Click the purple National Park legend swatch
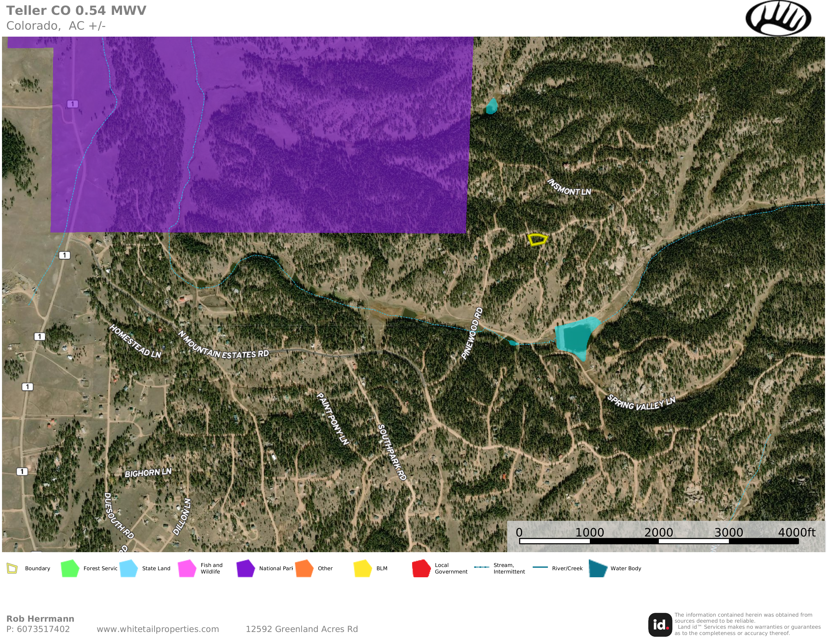 tap(245, 568)
